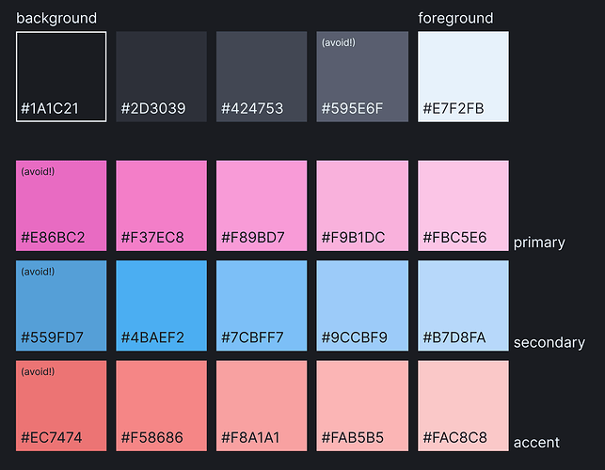Choose the #F9B1DC light pink swatch
Viewport: 605px width, 470px height.
(x=362, y=205)
